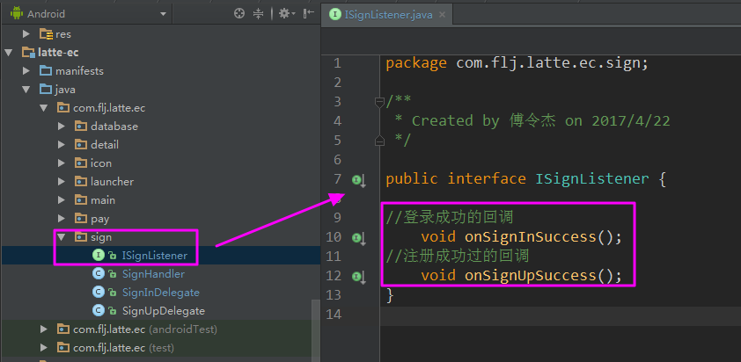
Task: Click the SignHandler class icon
Action: pyautogui.click(x=99, y=274)
